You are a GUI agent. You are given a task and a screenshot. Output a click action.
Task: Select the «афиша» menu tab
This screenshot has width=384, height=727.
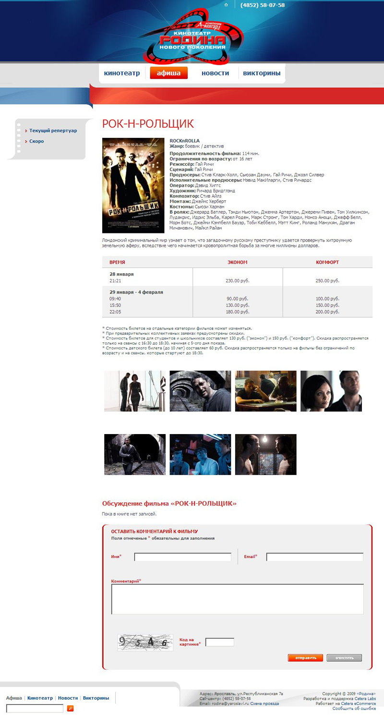(x=168, y=73)
